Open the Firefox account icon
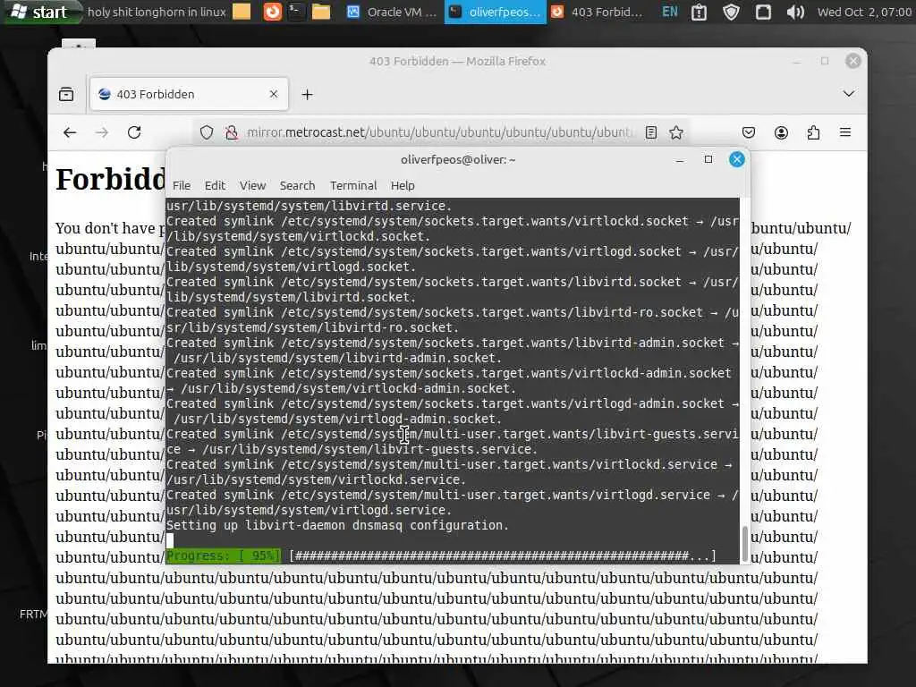Image resolution: width=916 pixels, height=687 pixels. point(781,132)
